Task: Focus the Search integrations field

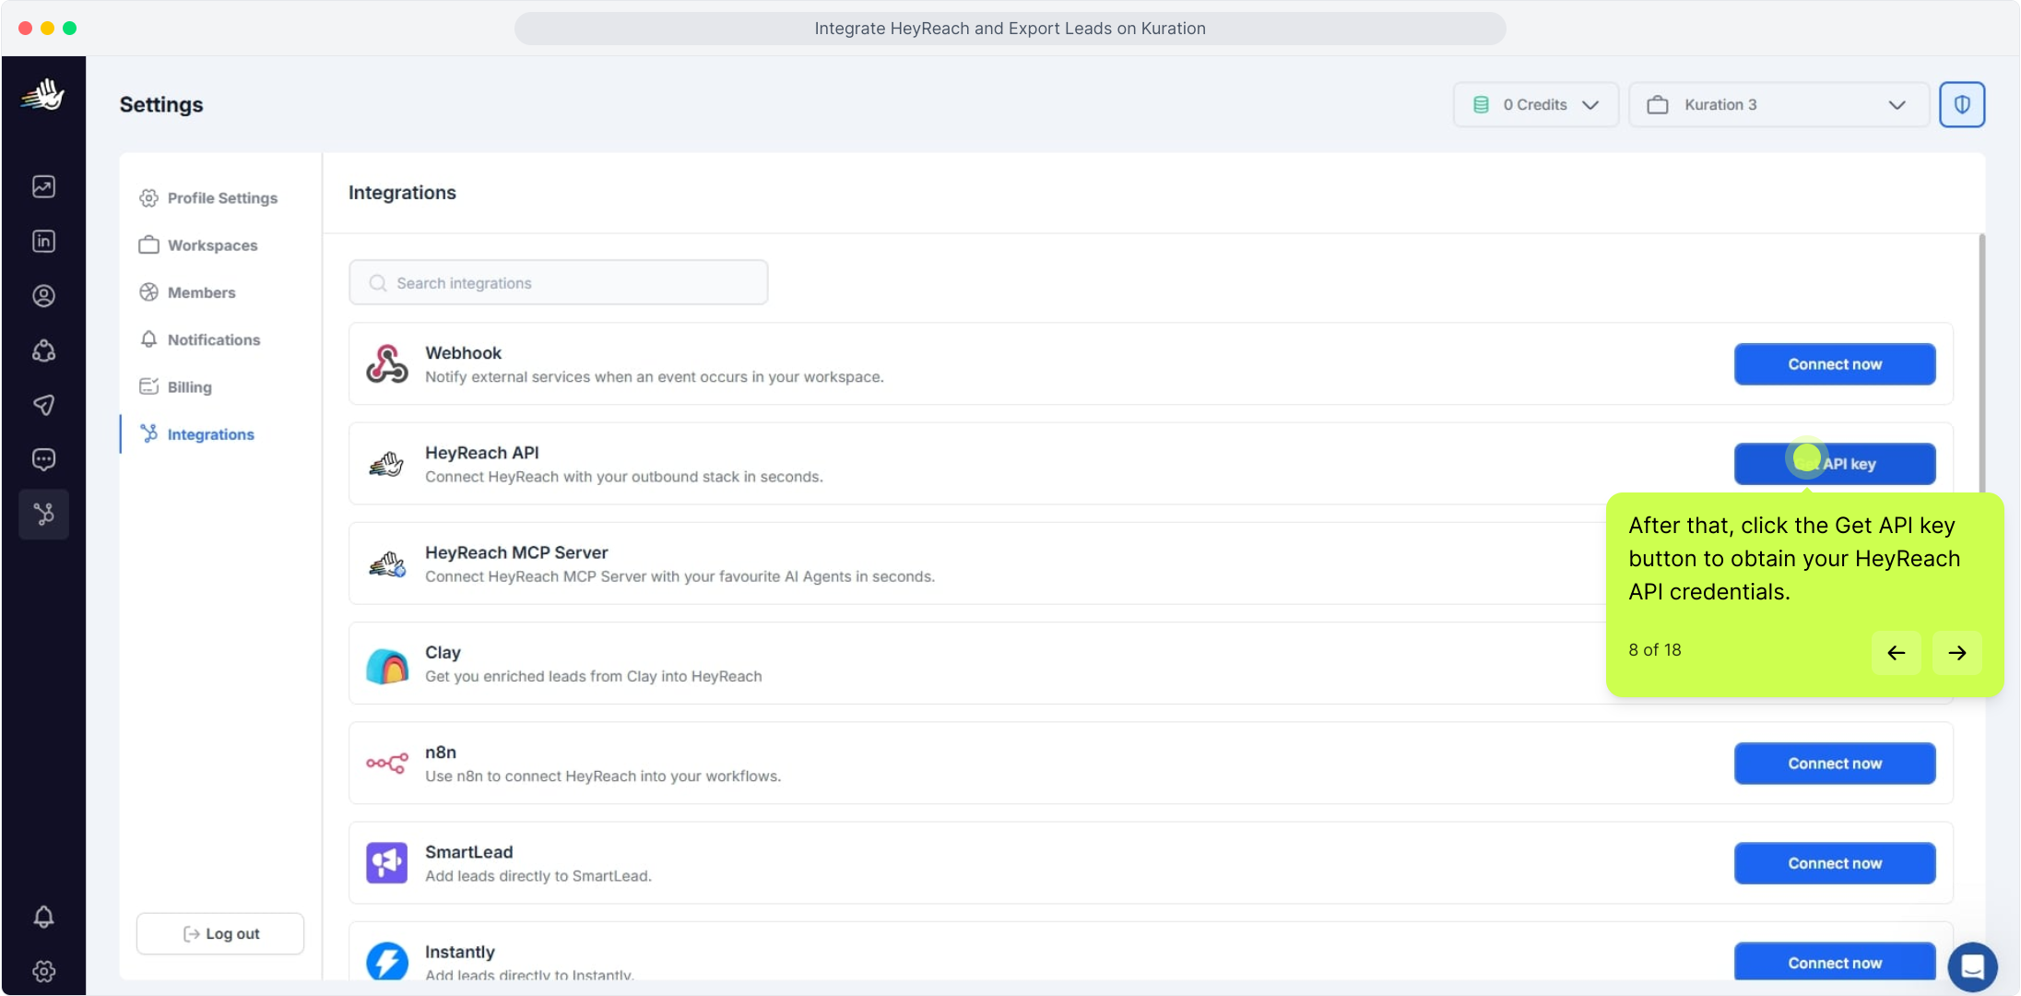Action: click(x=559, y=282)
